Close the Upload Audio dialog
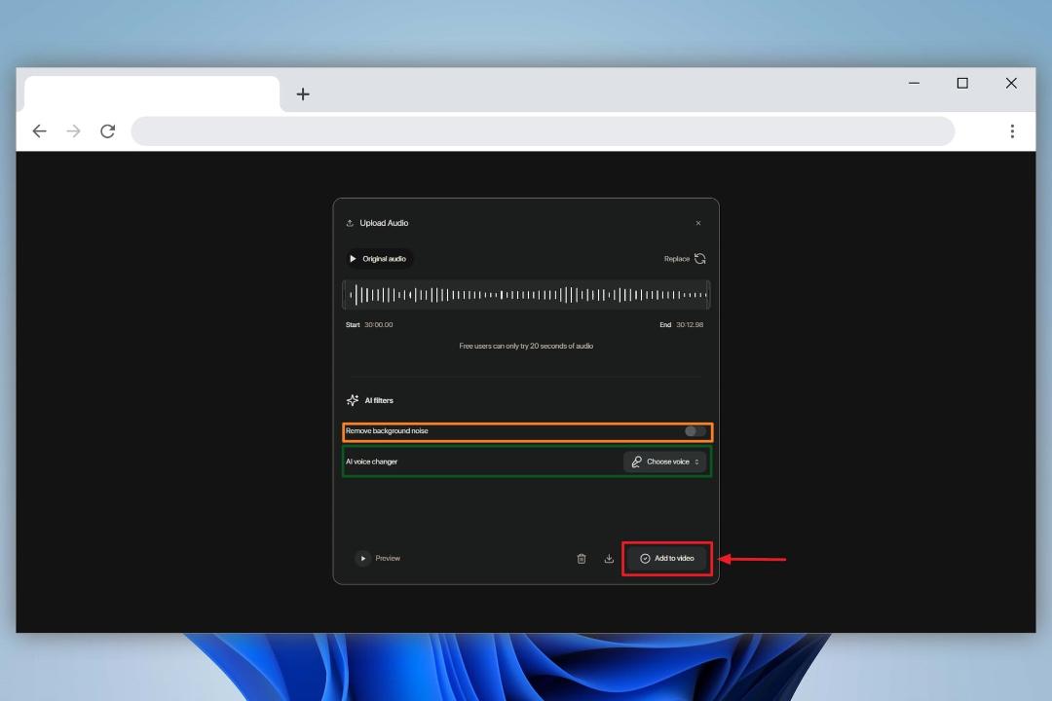This screenshot has width=1052, height=701. pyautogui.click(x=698, y=223)
